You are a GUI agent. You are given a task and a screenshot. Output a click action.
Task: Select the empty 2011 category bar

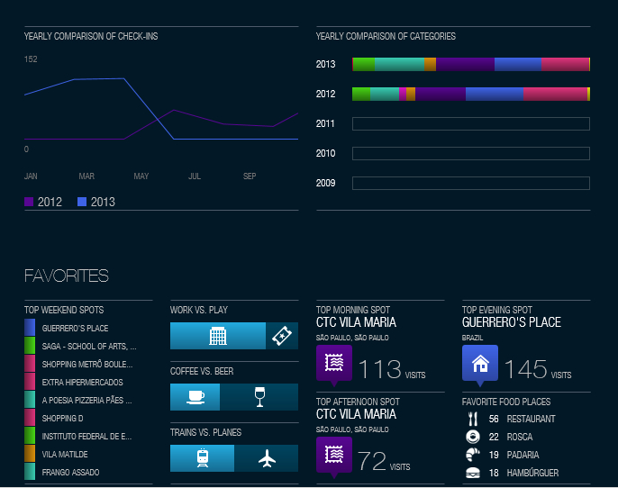[470, 123]
